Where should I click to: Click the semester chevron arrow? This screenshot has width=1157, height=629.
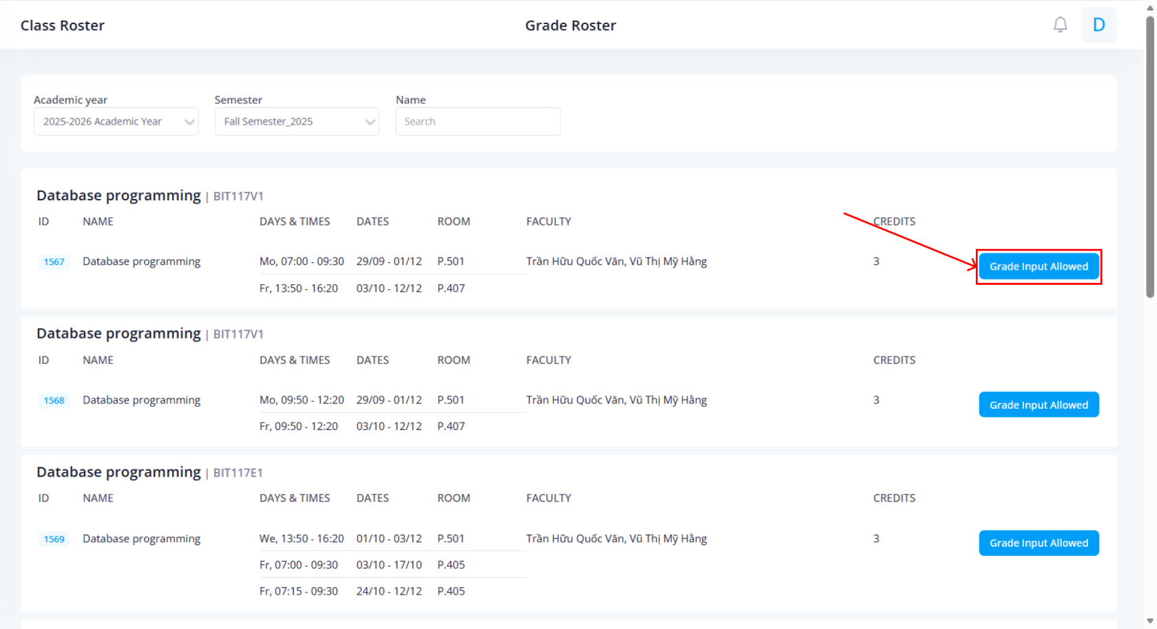click(370, 122)
